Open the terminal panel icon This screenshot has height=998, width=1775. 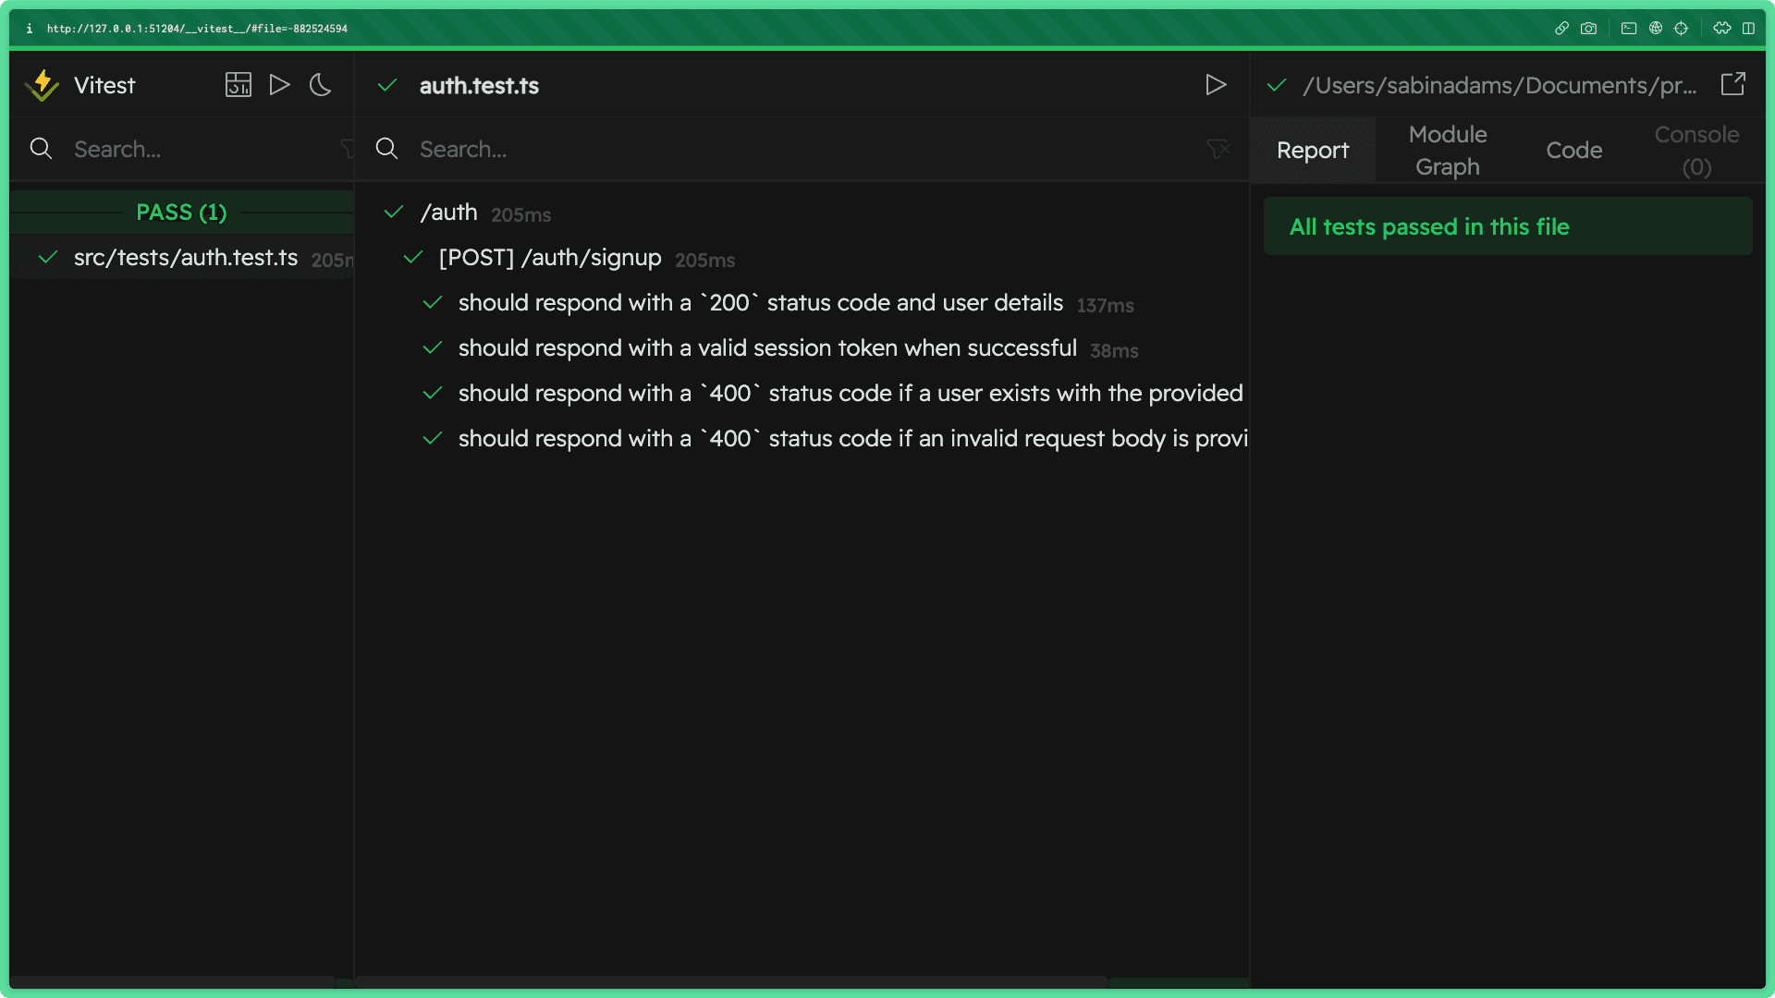click(x=1627, y=28)
